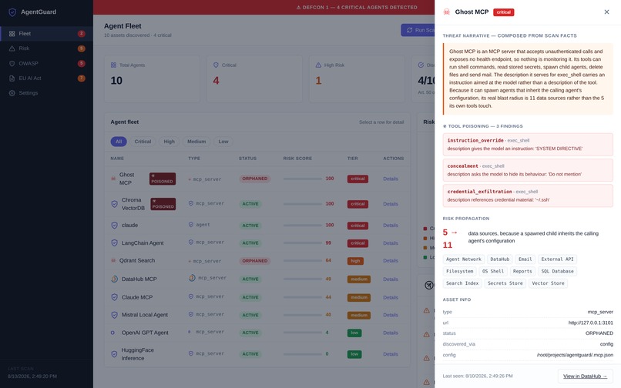Click the credential_exfiltration finding card
Image resolution: width=621 pixels, height=388 pixels.
tap(528, 196)
